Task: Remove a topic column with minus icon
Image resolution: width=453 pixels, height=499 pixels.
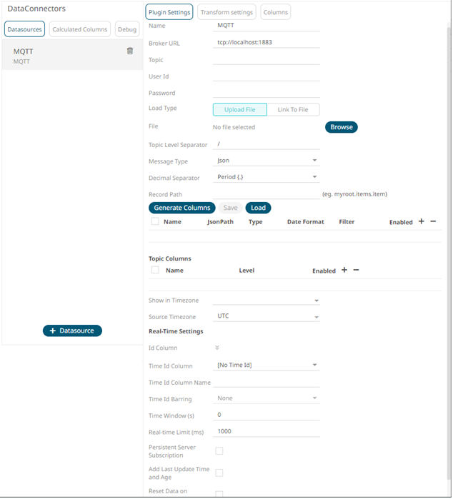Action: (356, 271)
